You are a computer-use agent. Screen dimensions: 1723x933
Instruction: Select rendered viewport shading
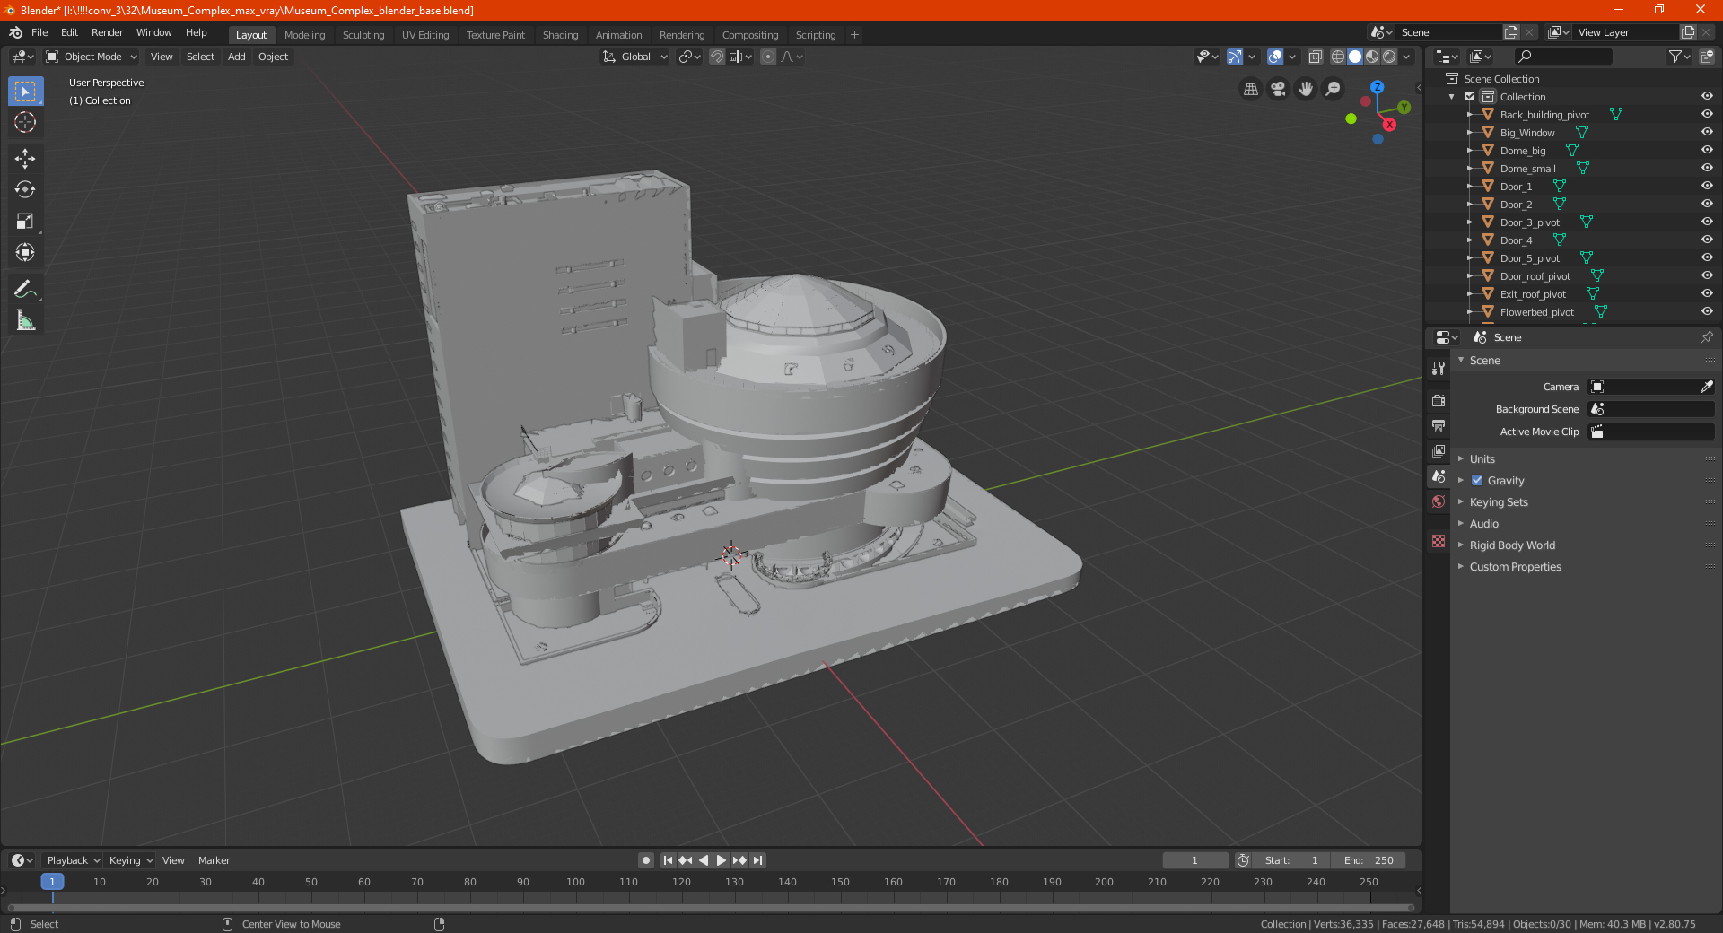coord(1389,57)
